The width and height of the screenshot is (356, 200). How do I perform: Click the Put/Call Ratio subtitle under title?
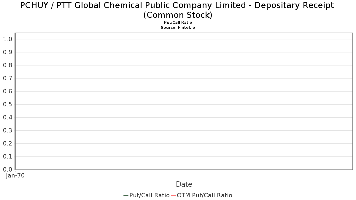[178, 23]
